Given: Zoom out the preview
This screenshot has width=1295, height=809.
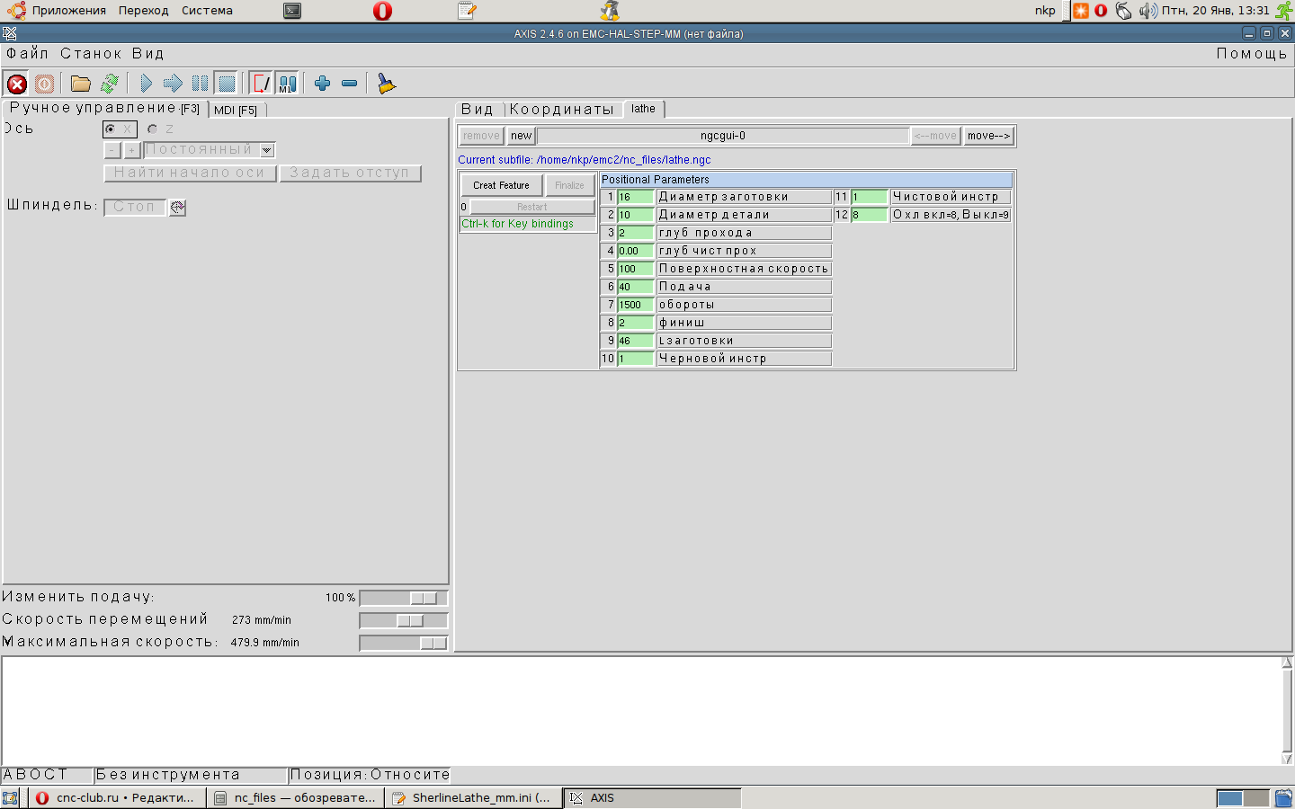Looking at the screenshot, I should click(349, 84).
